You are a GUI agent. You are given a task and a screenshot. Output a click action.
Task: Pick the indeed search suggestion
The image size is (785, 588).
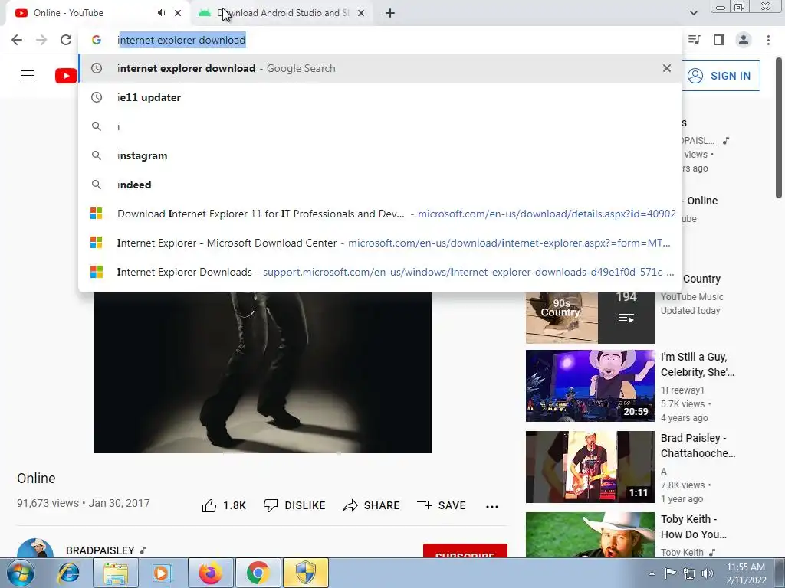pyautogui.click(x=380, y=185)
